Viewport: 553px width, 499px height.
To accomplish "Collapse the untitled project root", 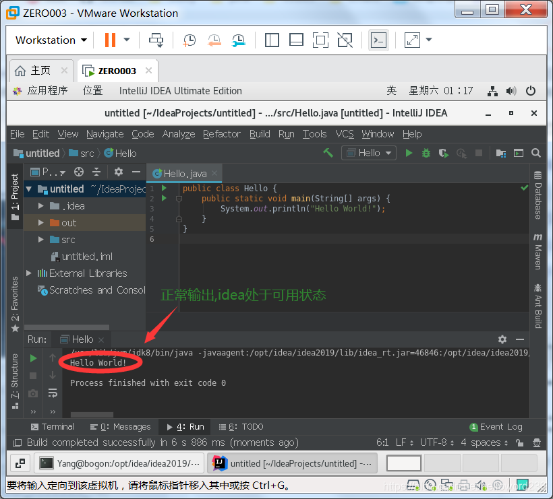I will click(x=29, y=189).
